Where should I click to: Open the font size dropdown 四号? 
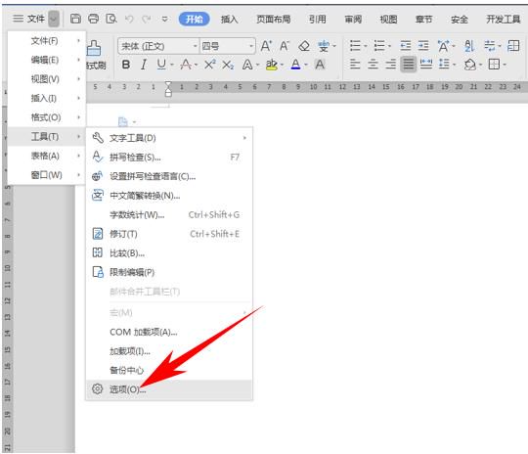click(228, 46)
